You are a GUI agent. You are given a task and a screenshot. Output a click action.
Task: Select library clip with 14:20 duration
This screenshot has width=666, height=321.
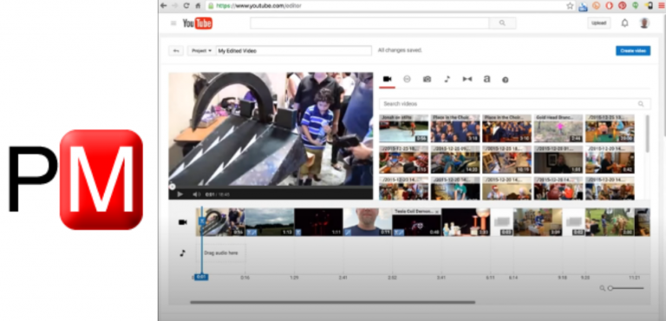pyautogui.click(x=455, y=160)
